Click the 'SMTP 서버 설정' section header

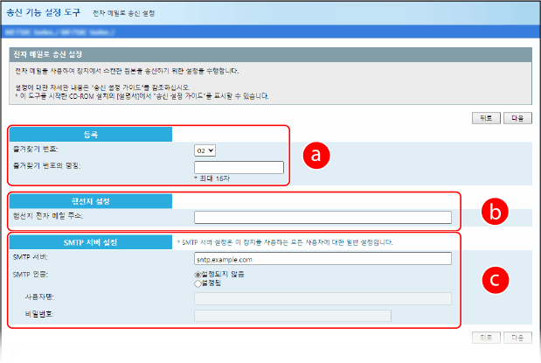(90, 241)
